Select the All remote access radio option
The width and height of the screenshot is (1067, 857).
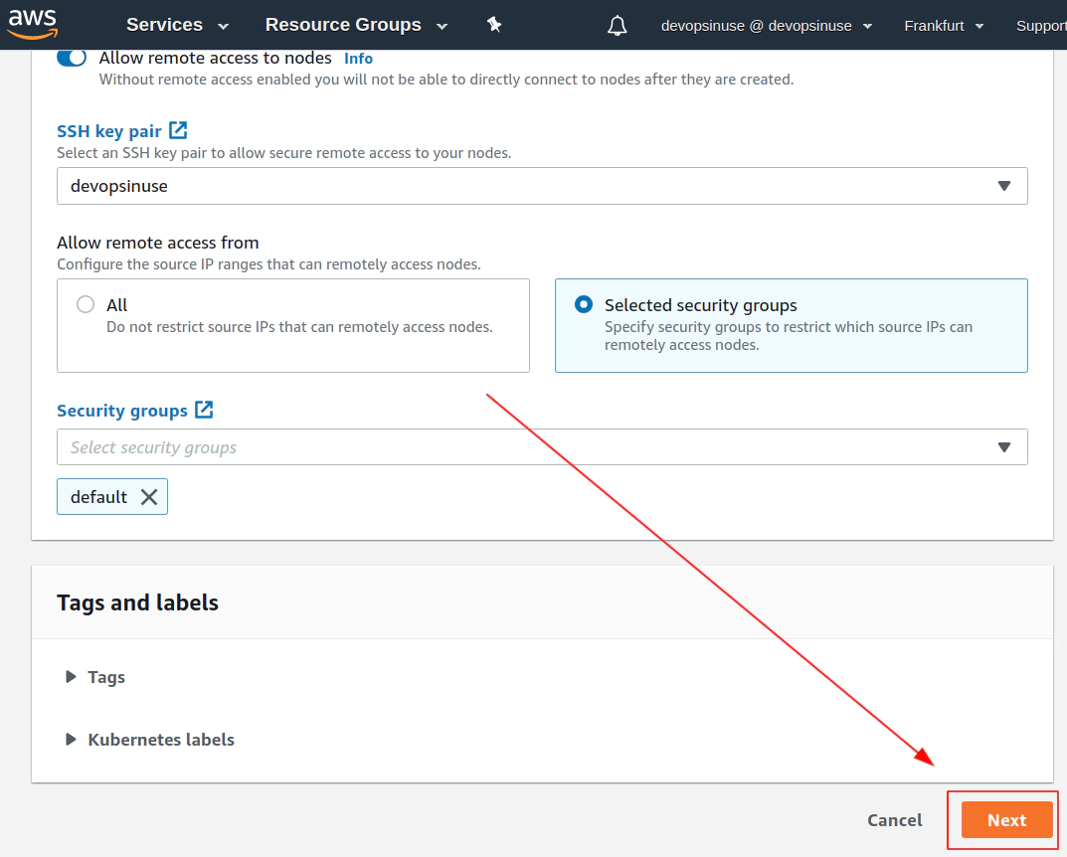[x=86, y=304]
